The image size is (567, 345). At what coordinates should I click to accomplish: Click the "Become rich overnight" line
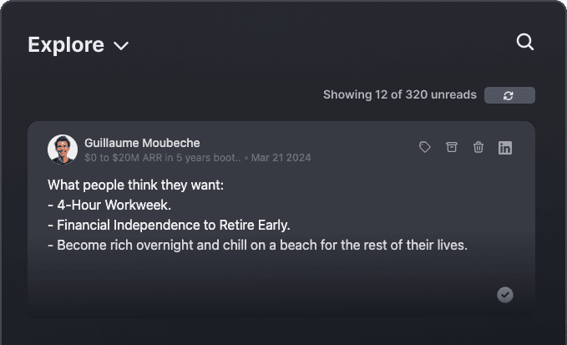pyautogui.click(x=257, y=246)
